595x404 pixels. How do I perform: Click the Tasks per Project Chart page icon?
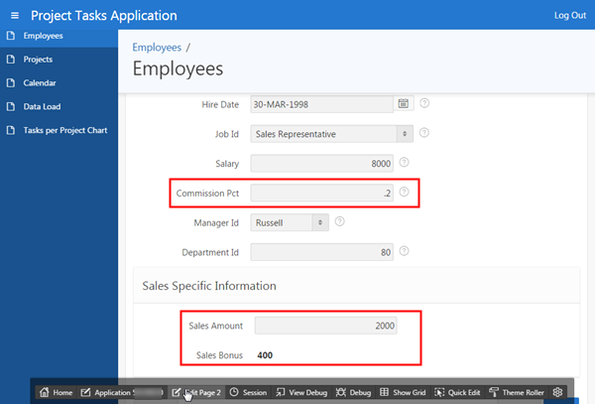coord(11,130)
